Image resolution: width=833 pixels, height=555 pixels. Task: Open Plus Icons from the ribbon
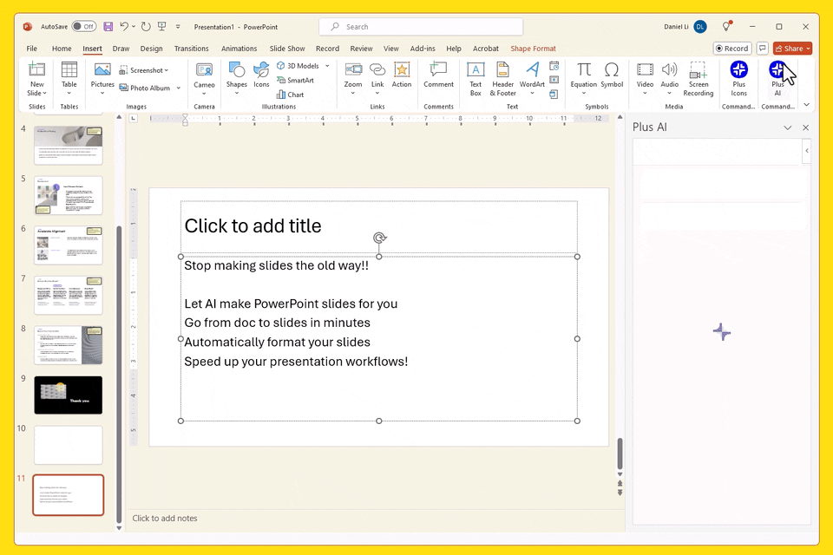738,78
